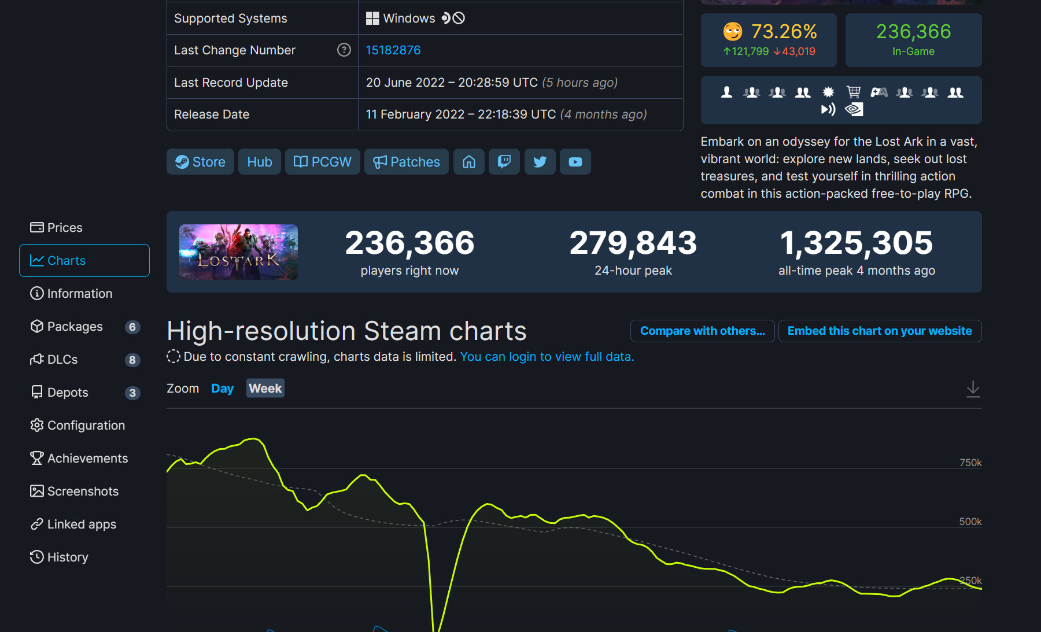Open the Steam Store button

[x=200, y=162]
